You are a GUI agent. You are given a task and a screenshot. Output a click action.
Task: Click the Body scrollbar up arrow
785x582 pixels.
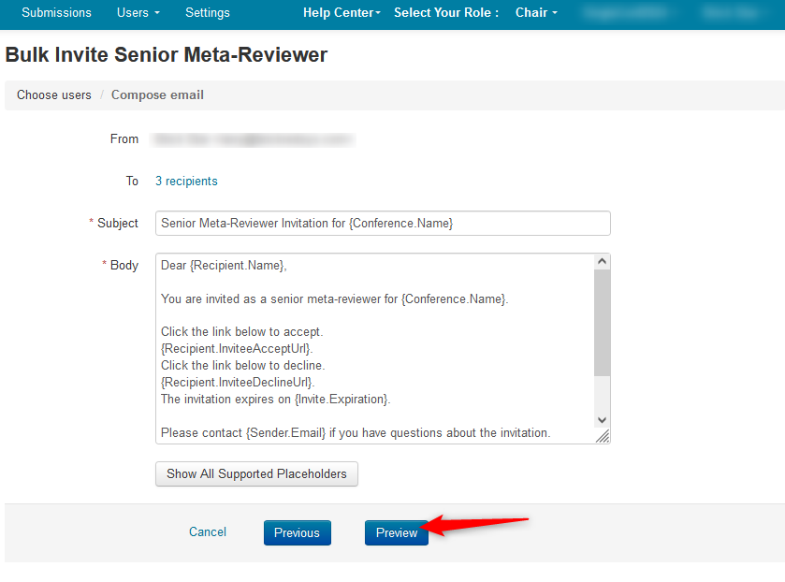[603, 261]
